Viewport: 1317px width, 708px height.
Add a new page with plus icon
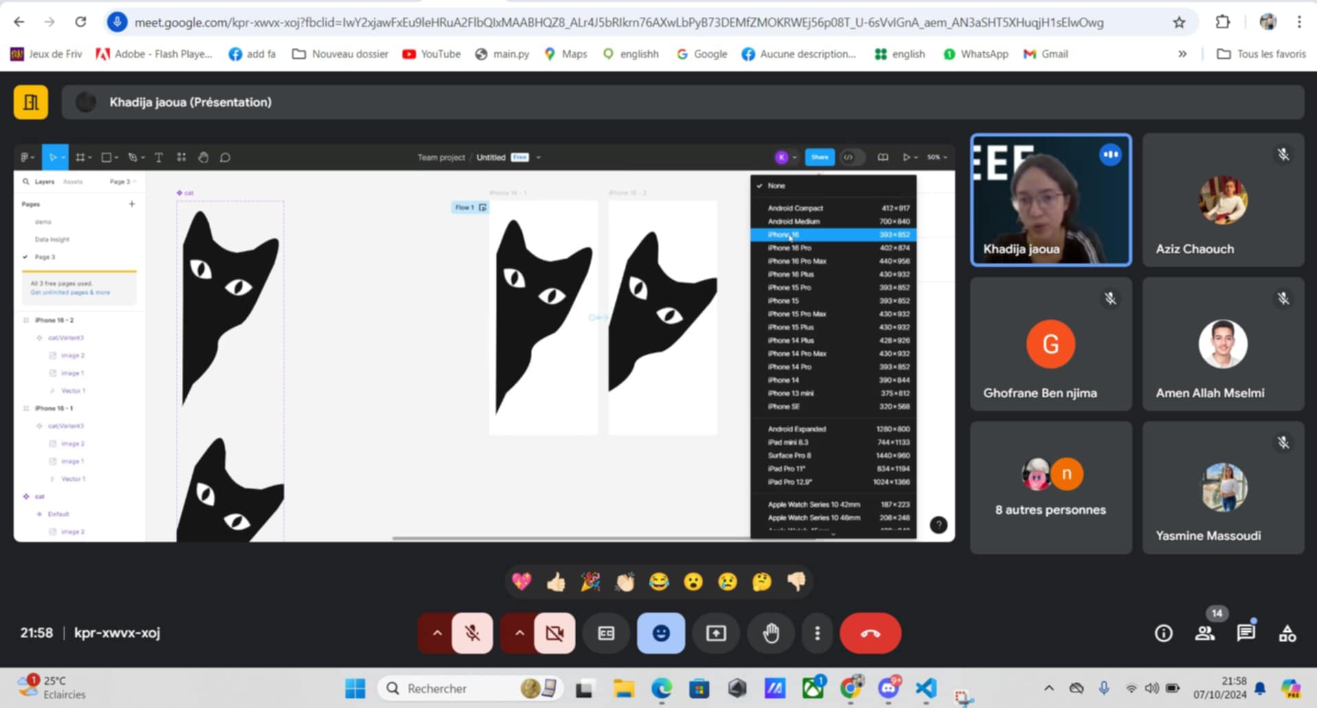(x=132, y=204)
